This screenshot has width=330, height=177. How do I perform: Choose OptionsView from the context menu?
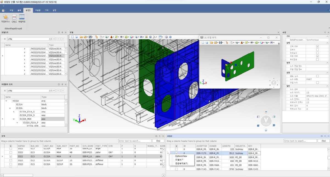181,156
